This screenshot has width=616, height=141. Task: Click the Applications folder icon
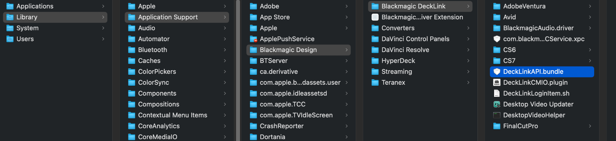[10, 6]
